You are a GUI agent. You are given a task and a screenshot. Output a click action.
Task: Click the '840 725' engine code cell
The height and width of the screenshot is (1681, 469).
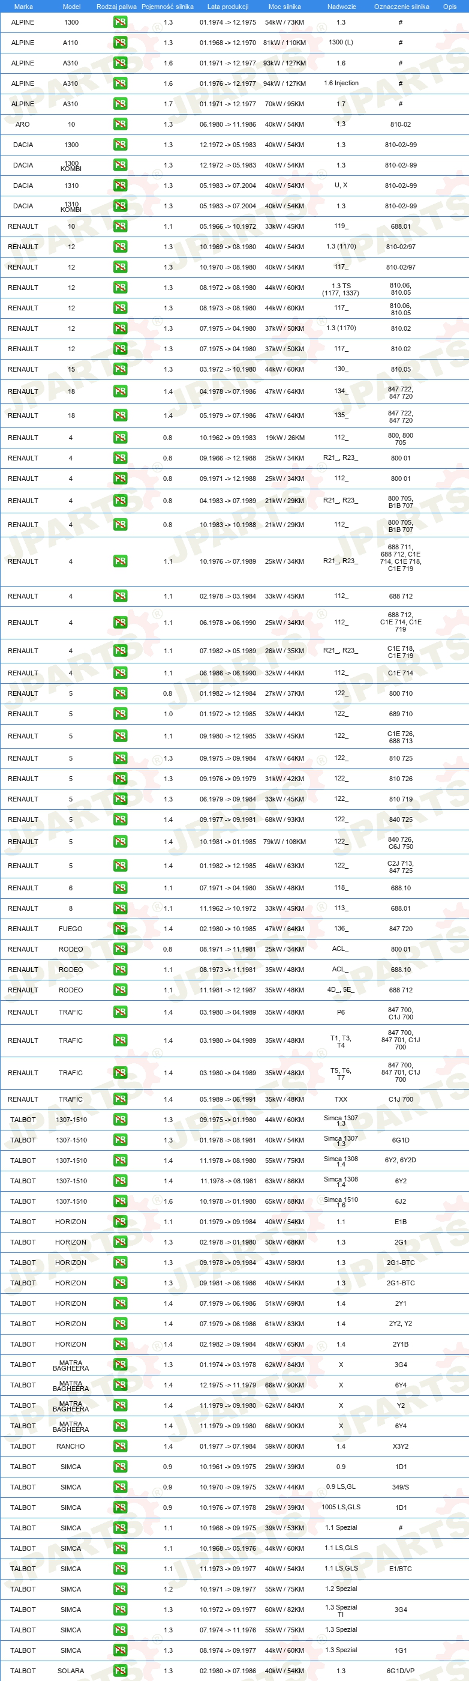(401, 819)
